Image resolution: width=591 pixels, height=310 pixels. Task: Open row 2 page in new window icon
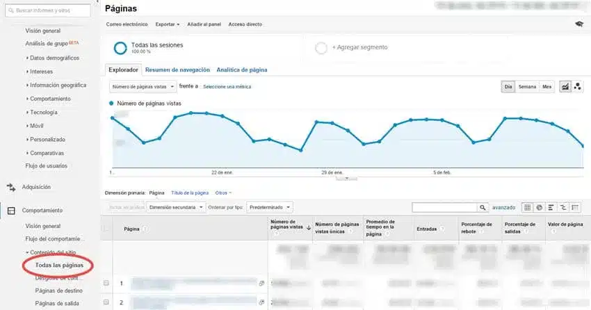point(261,302)
